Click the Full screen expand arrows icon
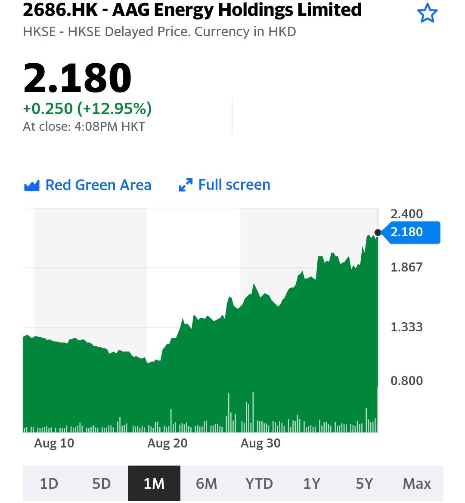This screenshot has height=503, width=465. [186, 185]
